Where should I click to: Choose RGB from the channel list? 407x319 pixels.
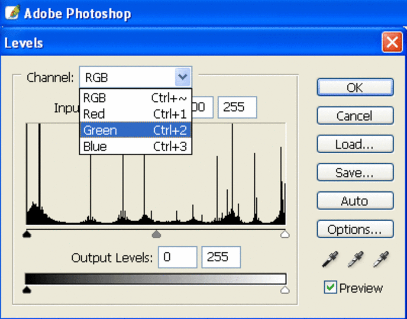coord(136,98)
